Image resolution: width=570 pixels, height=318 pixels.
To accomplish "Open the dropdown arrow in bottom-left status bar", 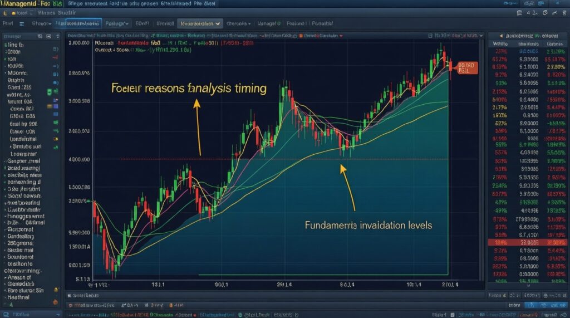I will pyautogui.click(x=58, y=314).
